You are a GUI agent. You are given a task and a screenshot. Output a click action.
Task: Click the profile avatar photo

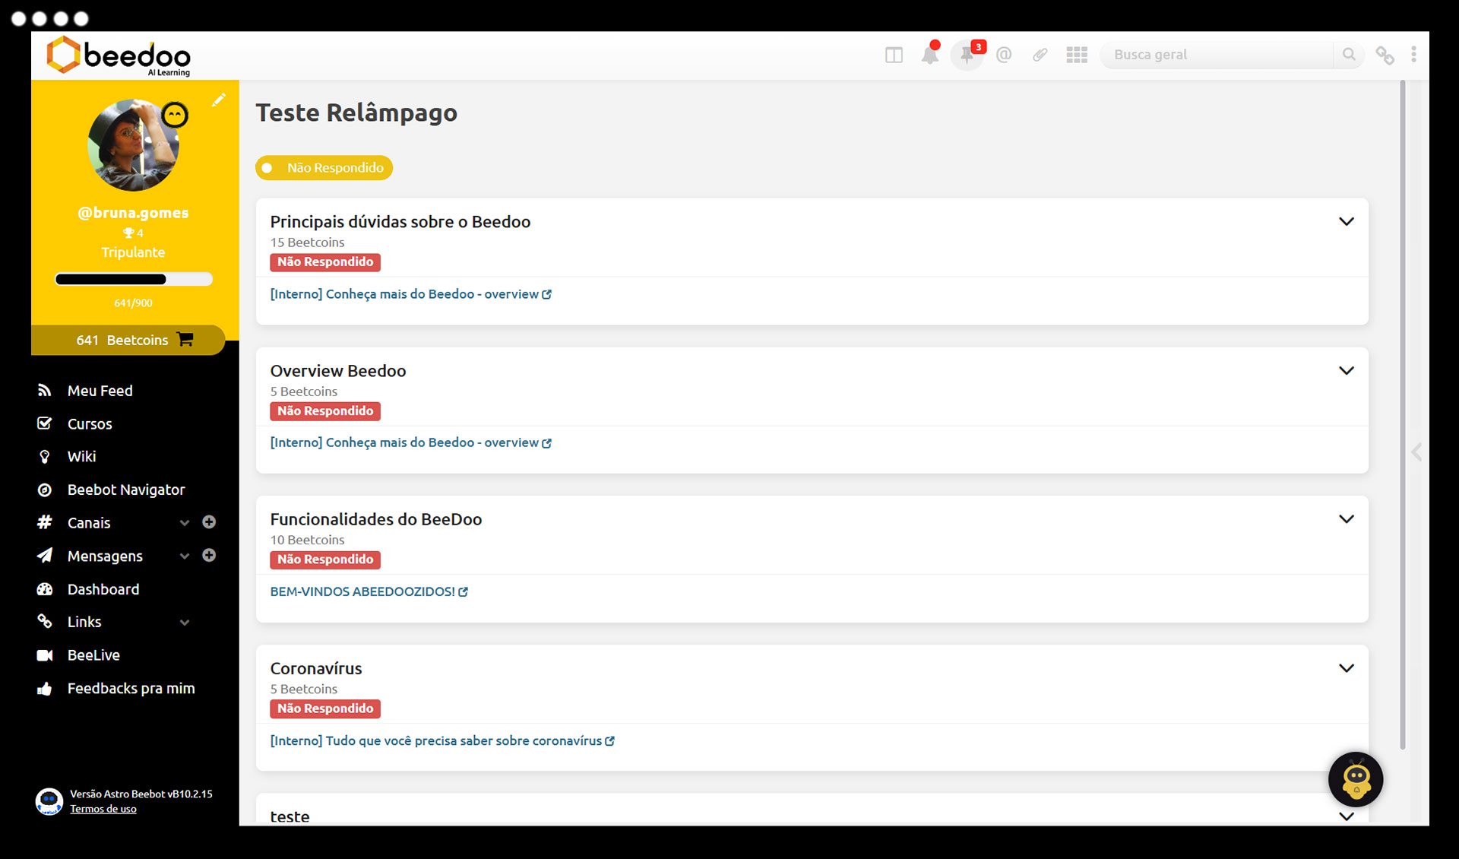[134, 145]
